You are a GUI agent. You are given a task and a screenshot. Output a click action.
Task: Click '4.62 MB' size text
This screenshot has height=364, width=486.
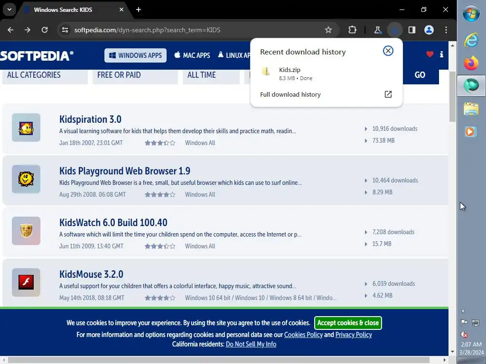(x=383, y=296)
